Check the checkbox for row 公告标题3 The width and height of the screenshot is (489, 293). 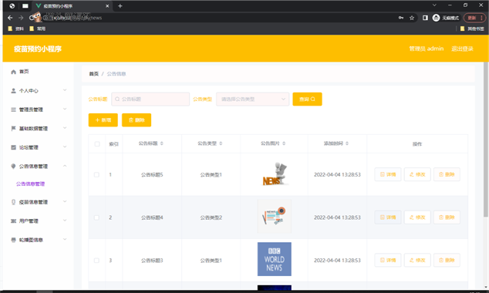96,261
